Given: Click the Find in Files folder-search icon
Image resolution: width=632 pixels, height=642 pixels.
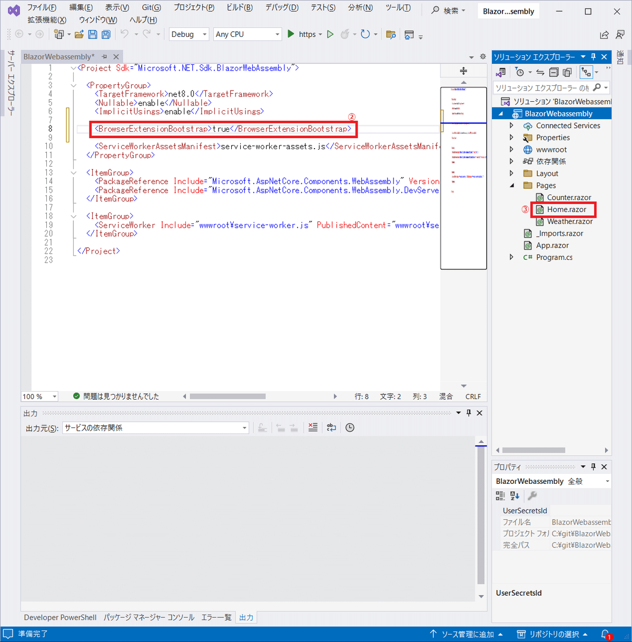Looking at the screenshot, I should click(391, 35).
